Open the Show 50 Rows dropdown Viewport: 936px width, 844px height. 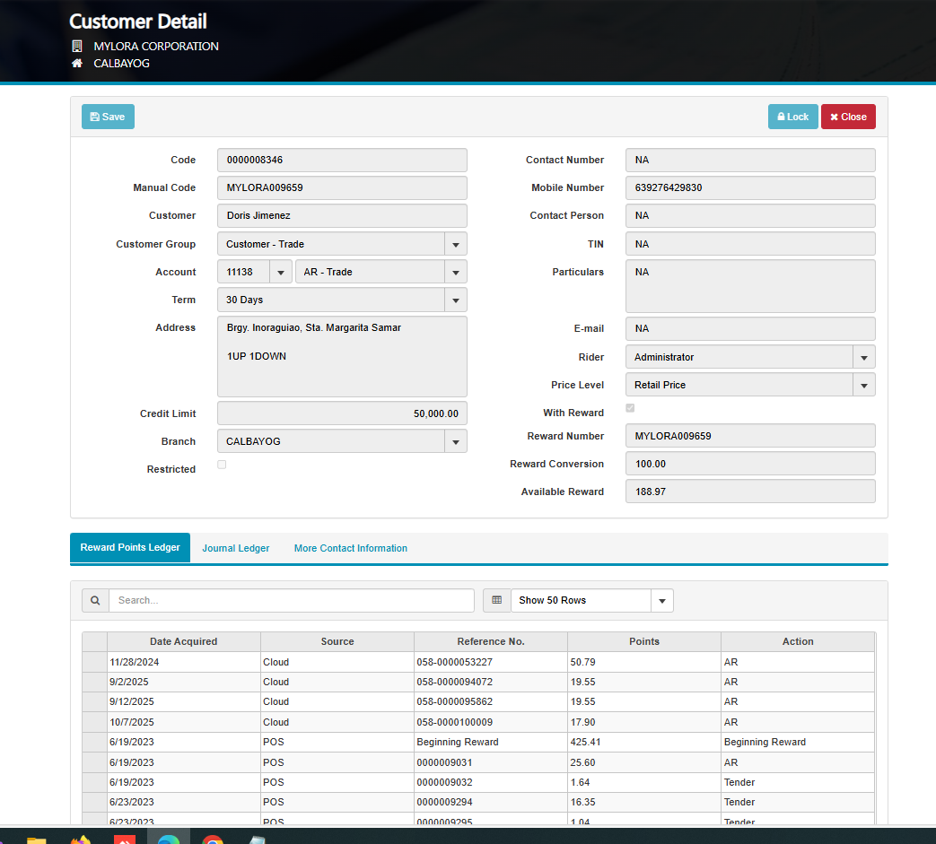point(662,600)
